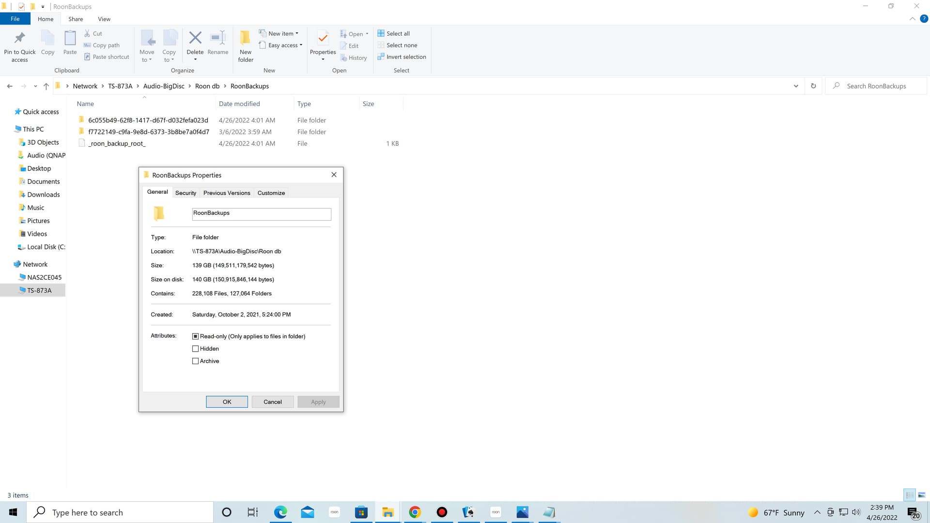Image resolution: width=930 pixels, height=523 pixels.
Task: Open Delete options dropdown arrow
Action: (195, 60)
